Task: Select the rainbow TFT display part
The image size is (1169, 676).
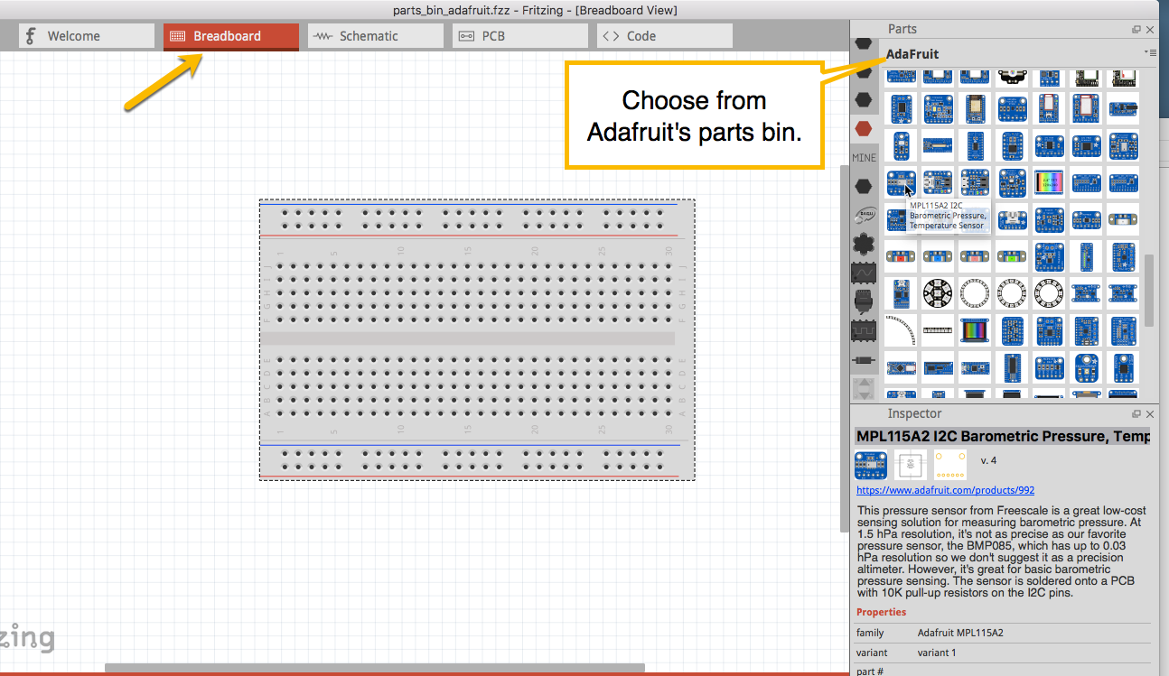Action: coord(1049,182)
